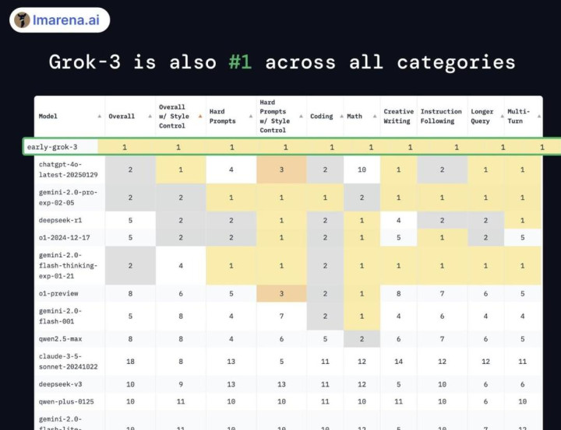Click the Coding column sort arrow
561x430 pixels.
pyautogui.click(x=341, y=116)
